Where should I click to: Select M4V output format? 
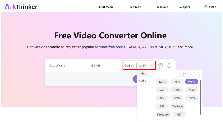(x=192, y=90)
